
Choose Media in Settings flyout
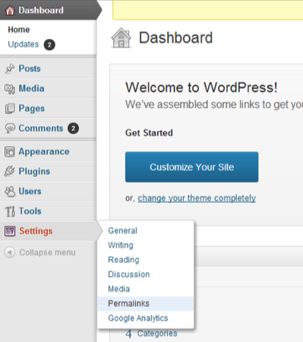119,289
